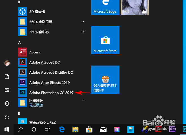
Task: Expand the 阿里旺旺 chevron
Action: 83,100
